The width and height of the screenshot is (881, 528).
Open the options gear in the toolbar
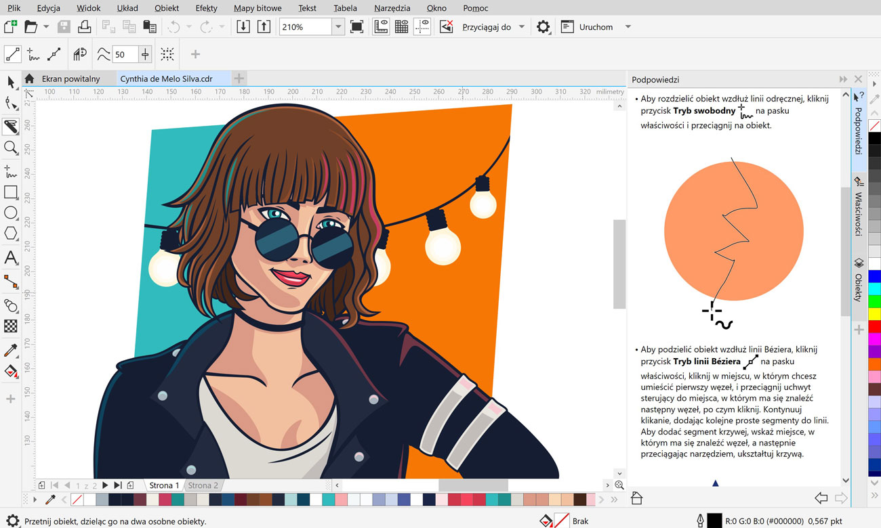tap(543, 27)
